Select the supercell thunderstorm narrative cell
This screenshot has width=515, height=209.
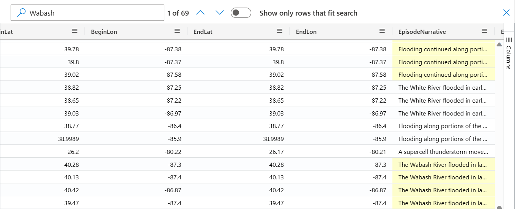444,152
